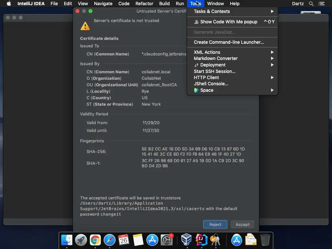Click organization value CollabNet
The width and height of the screenshot is (332, 249).
[x=151, y=78]
